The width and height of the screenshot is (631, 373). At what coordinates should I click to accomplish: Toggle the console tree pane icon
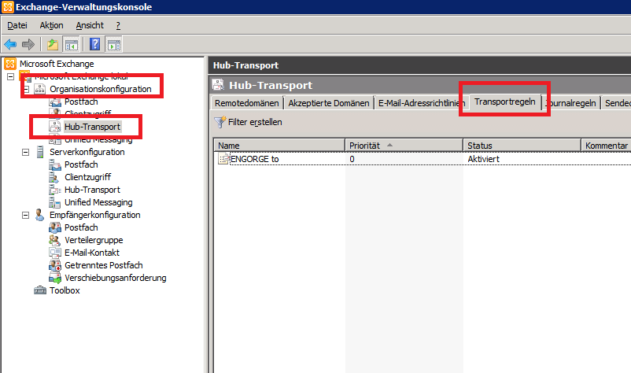pos(72,44)
